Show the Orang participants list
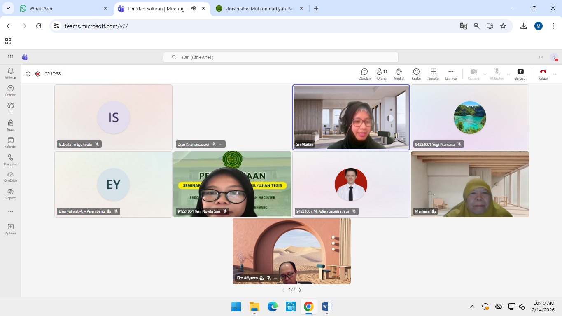This screenshot has height=316, width=562. 382,74
